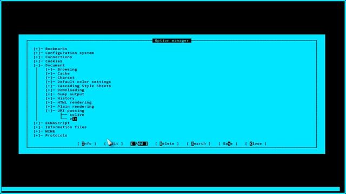Expand the Protocols [+] marker
The image size is (346, 194).
(x=37, y=135)
